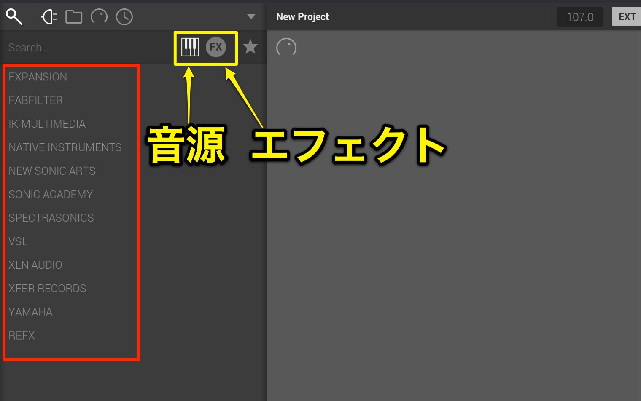Toggle the FX effects filter
641x401 pixels.
[x=216, y=47]
